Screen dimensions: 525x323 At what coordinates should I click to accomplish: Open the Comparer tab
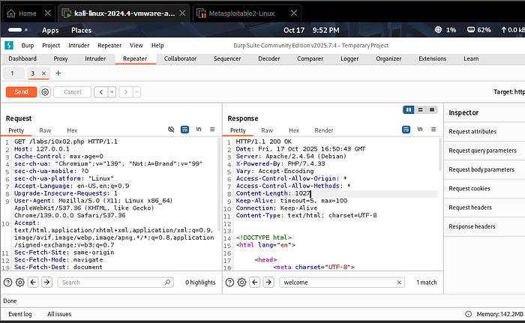(310, 58)
